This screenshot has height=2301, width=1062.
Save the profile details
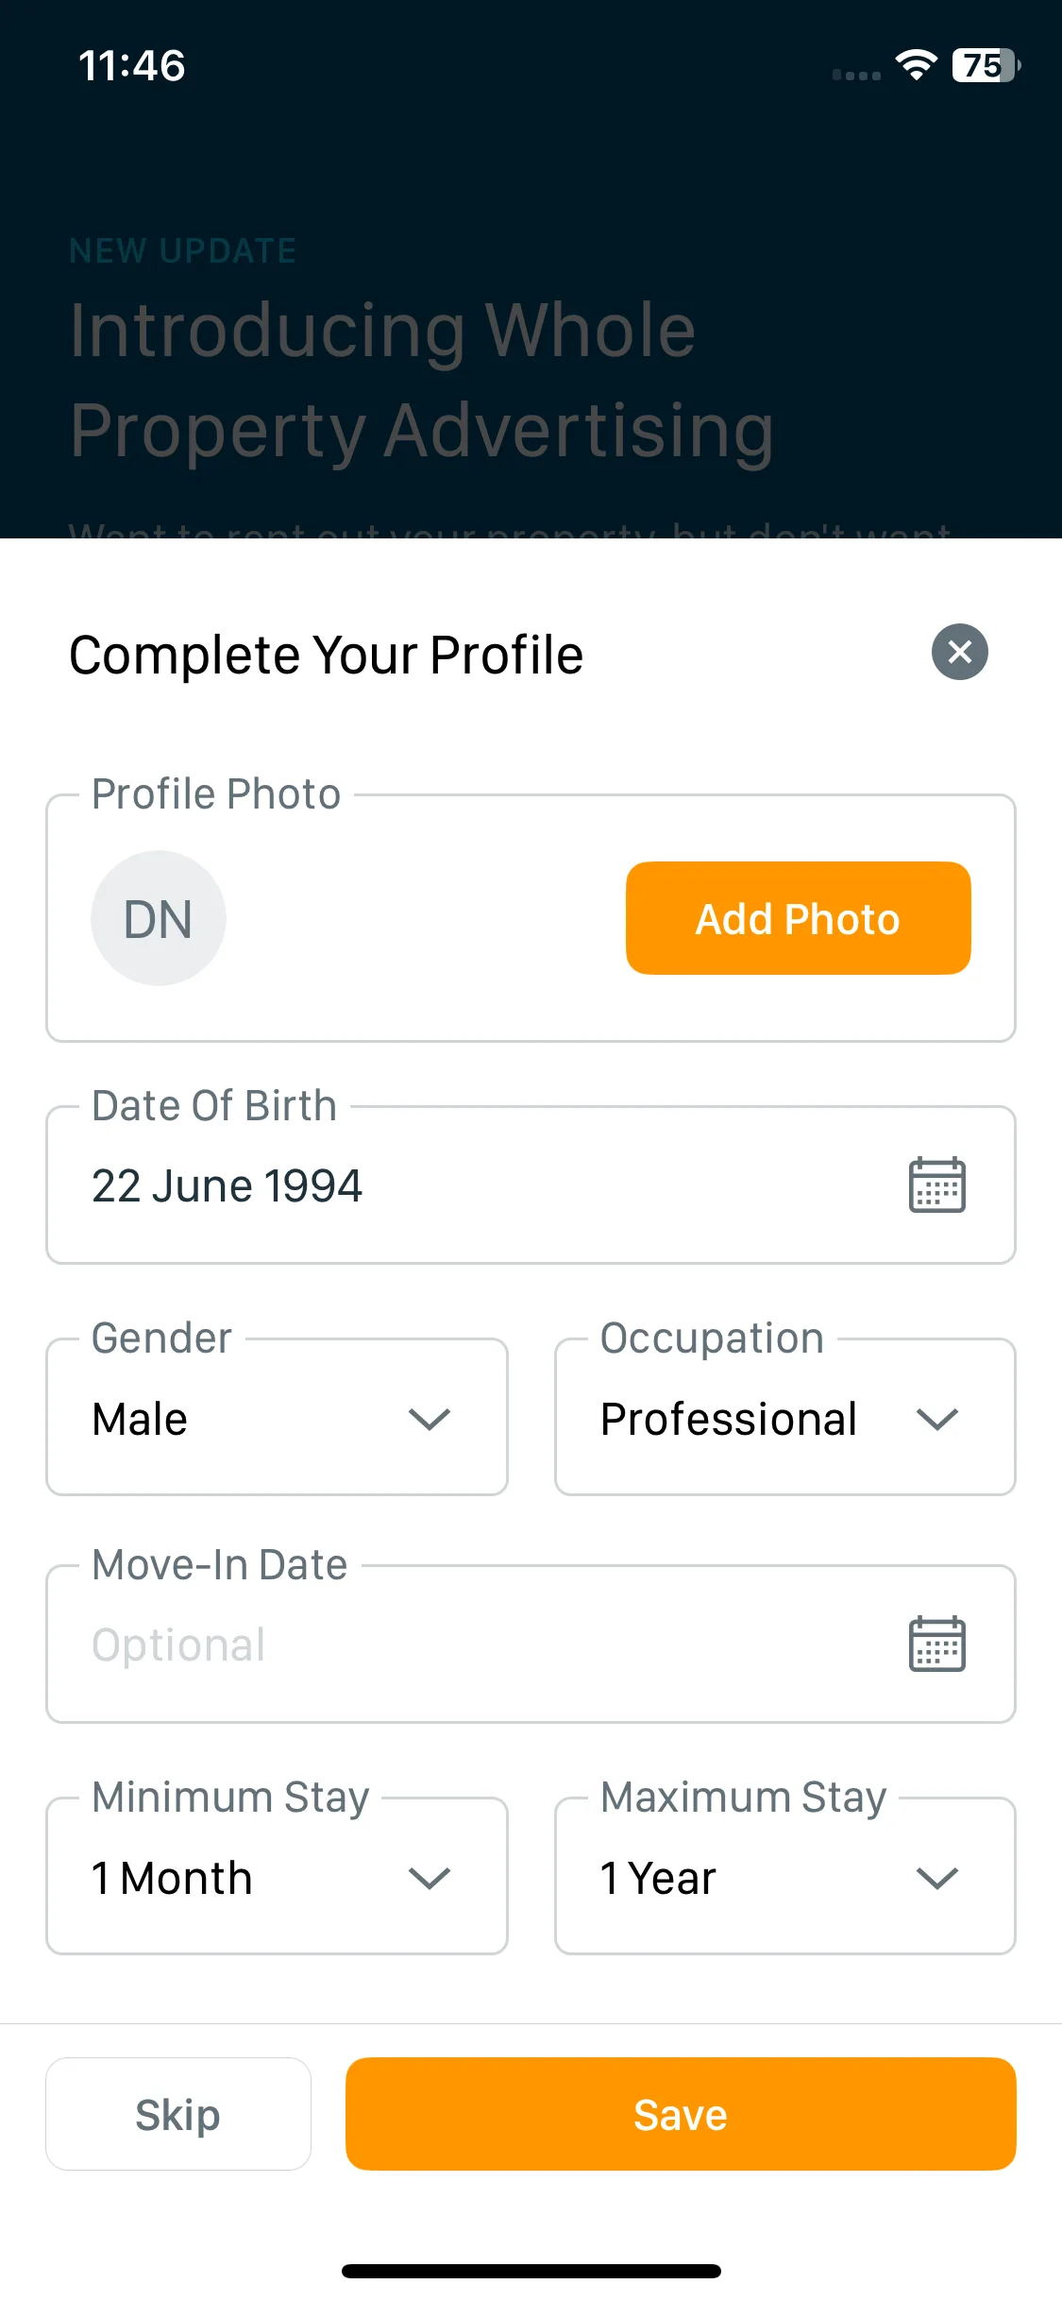681,2114
